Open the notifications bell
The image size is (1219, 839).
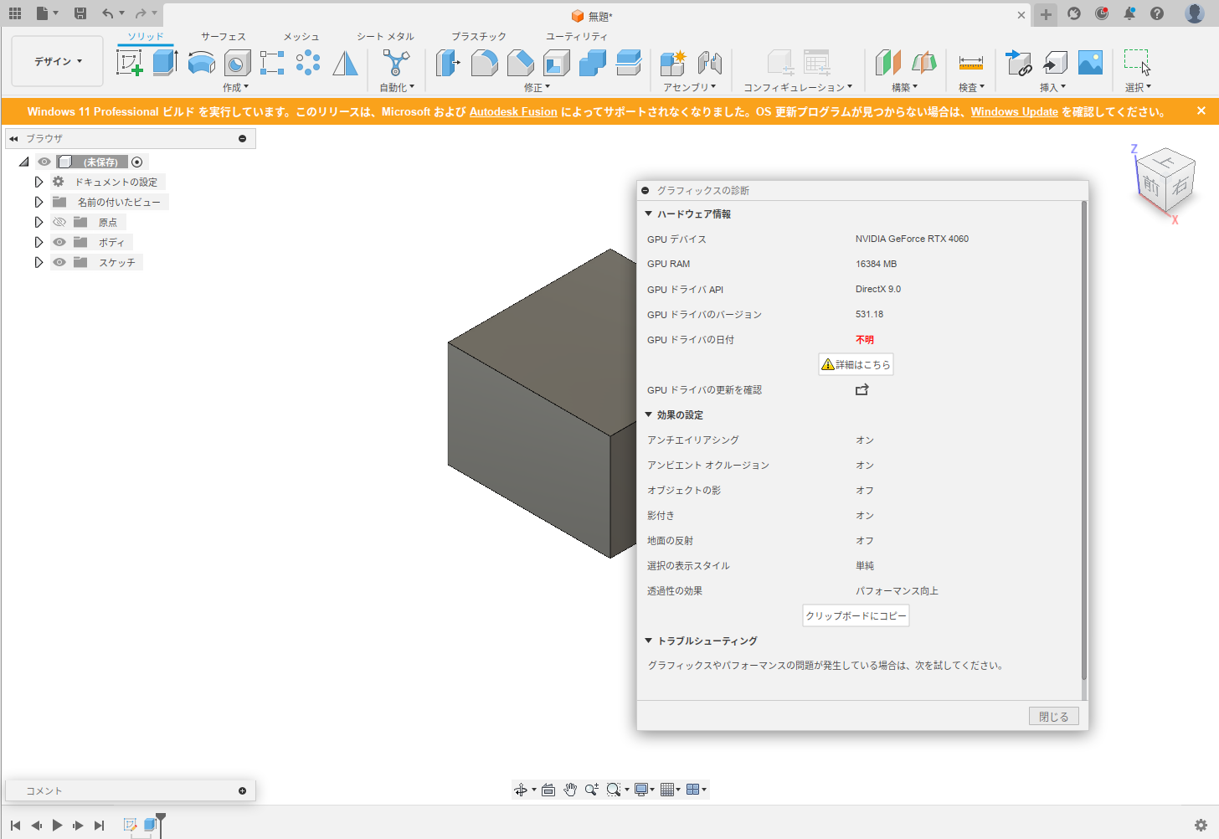[1129, 13]
